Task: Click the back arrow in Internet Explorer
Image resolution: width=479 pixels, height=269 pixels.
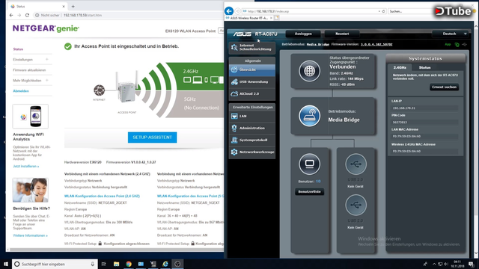Action: (x=229, y=11)
